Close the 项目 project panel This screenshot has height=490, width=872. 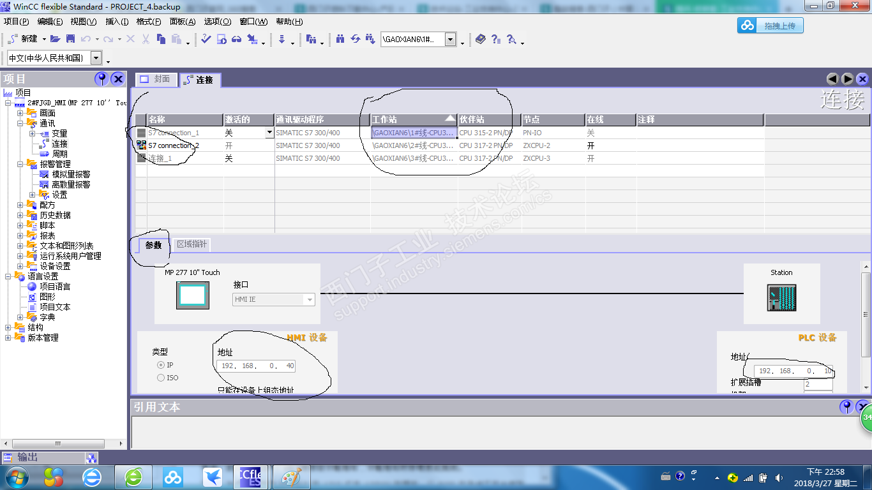point(118,78)
